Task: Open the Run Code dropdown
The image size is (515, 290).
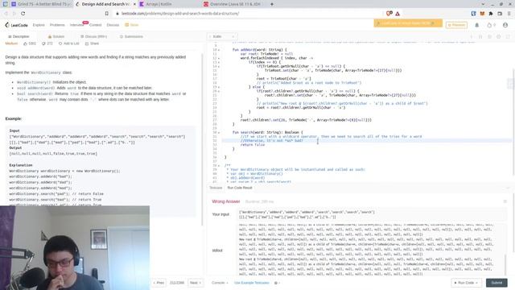Action: point(466,283)
